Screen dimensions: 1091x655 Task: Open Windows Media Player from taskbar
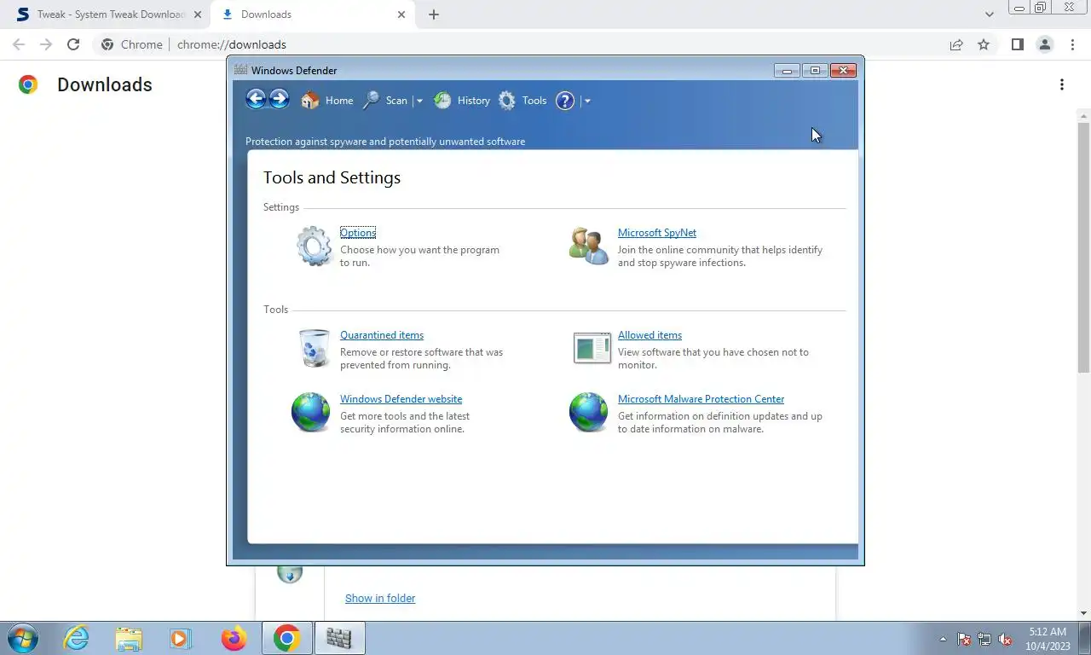tap(181, 638)
